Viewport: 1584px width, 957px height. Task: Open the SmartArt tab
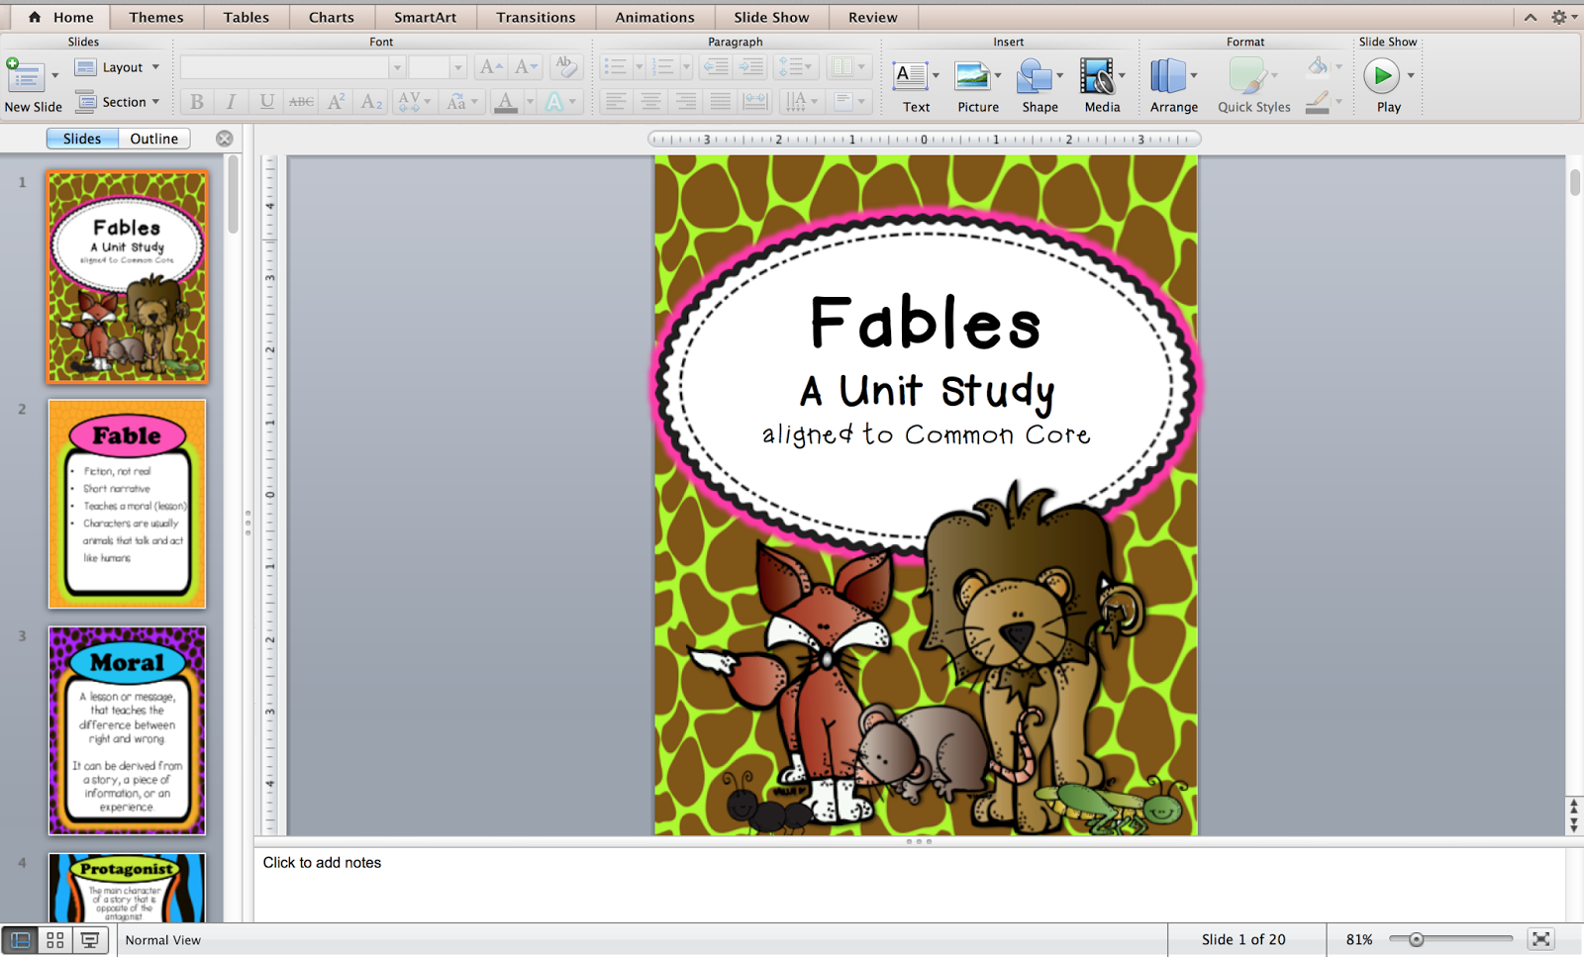coord(426,17)
